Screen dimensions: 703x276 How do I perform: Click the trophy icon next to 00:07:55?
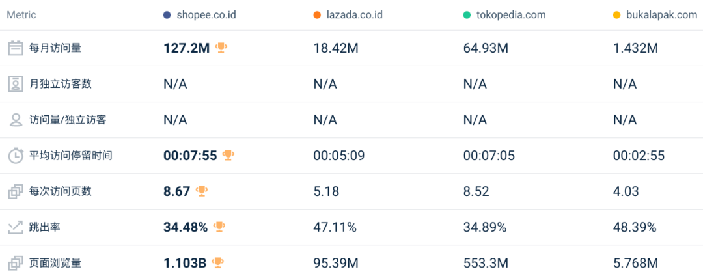228,155
